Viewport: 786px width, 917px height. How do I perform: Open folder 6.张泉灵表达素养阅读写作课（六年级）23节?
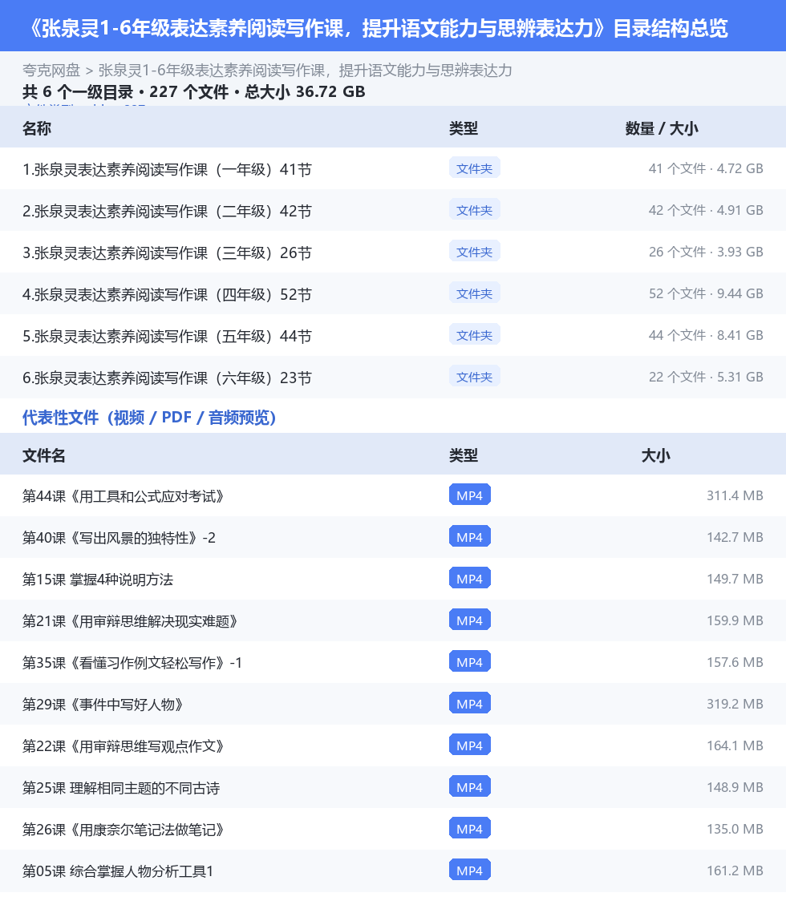[167, 378]
